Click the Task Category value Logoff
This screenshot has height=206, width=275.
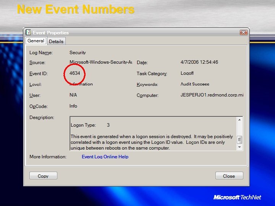point(187,73)
